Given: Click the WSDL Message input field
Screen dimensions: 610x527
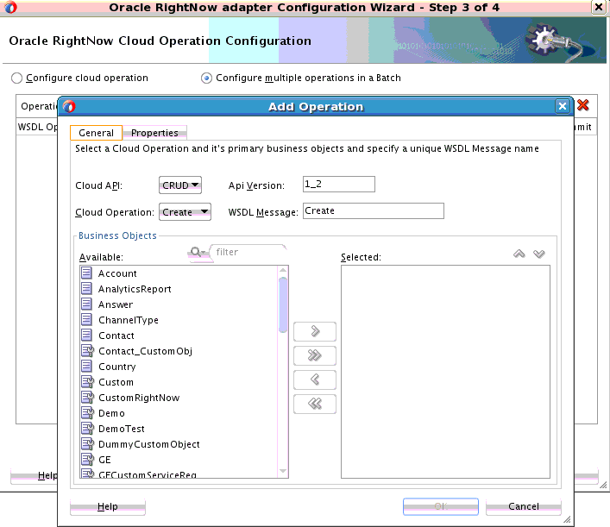Looking at the screenshot, I should 374,210.
